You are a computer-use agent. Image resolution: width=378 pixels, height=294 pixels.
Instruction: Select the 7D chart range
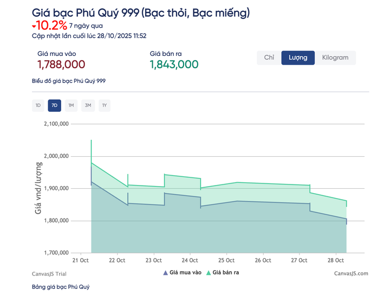[54, 105]
